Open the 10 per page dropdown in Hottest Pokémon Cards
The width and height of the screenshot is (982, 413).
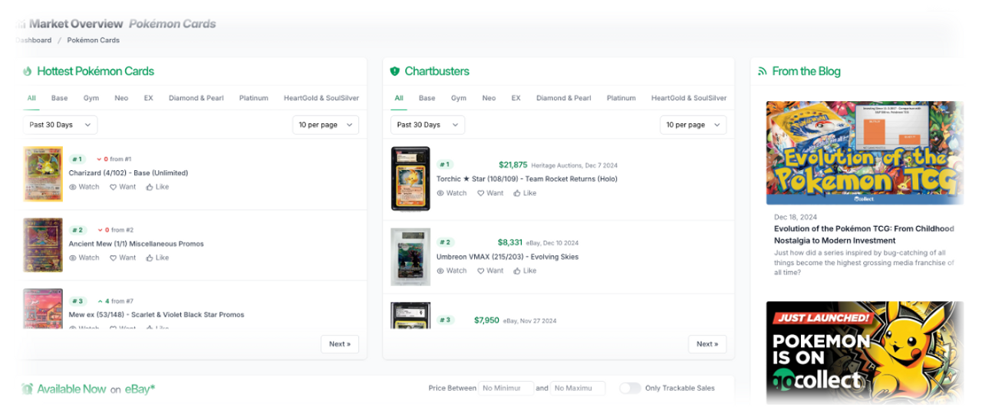click(x=325, y=125)
